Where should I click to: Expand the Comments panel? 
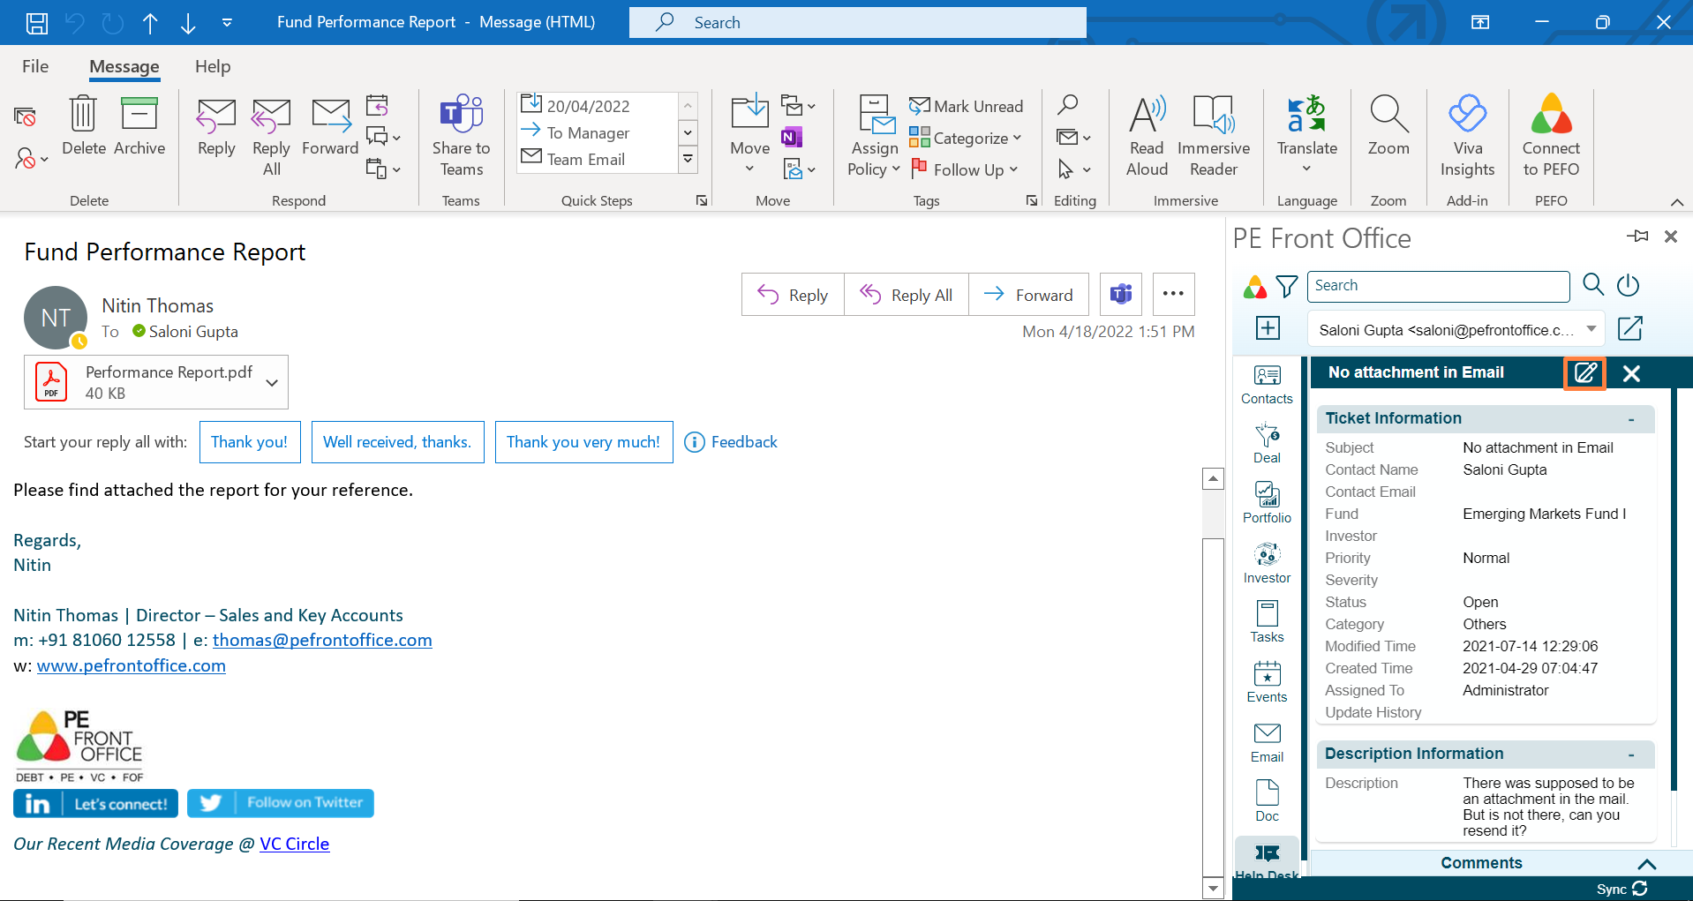coord(1646,864)
